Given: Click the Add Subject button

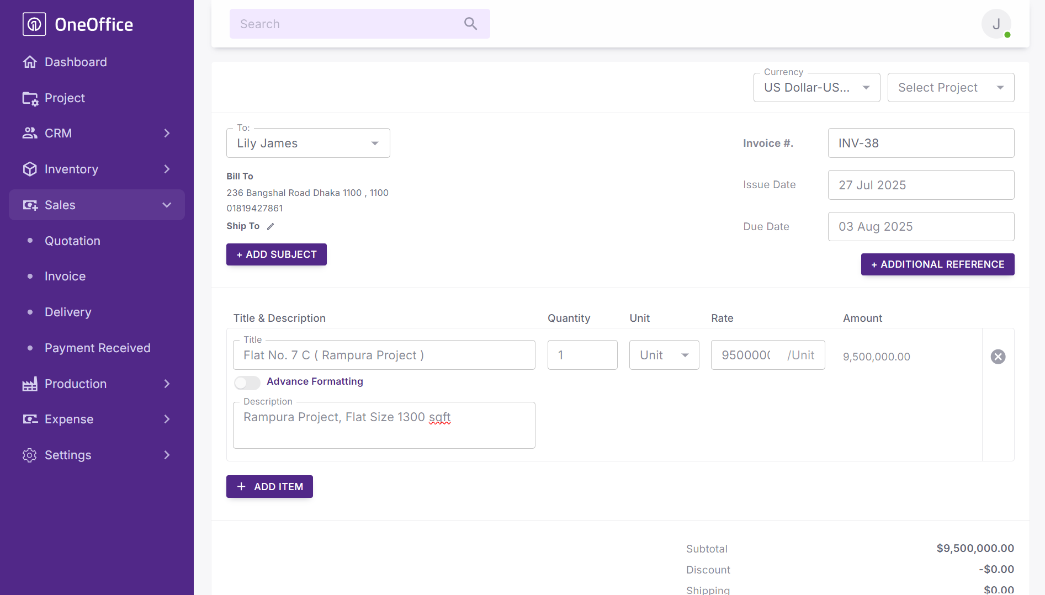Looking at the screenshot, I should tap(277, 254).
